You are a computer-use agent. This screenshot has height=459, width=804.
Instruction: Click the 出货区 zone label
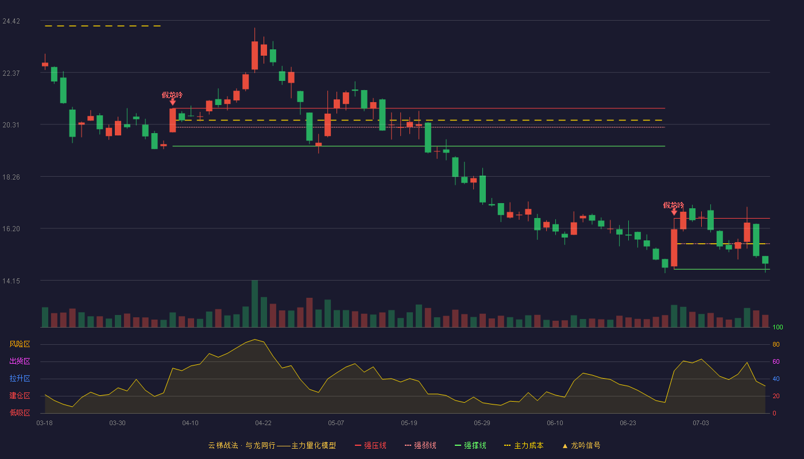20,361
